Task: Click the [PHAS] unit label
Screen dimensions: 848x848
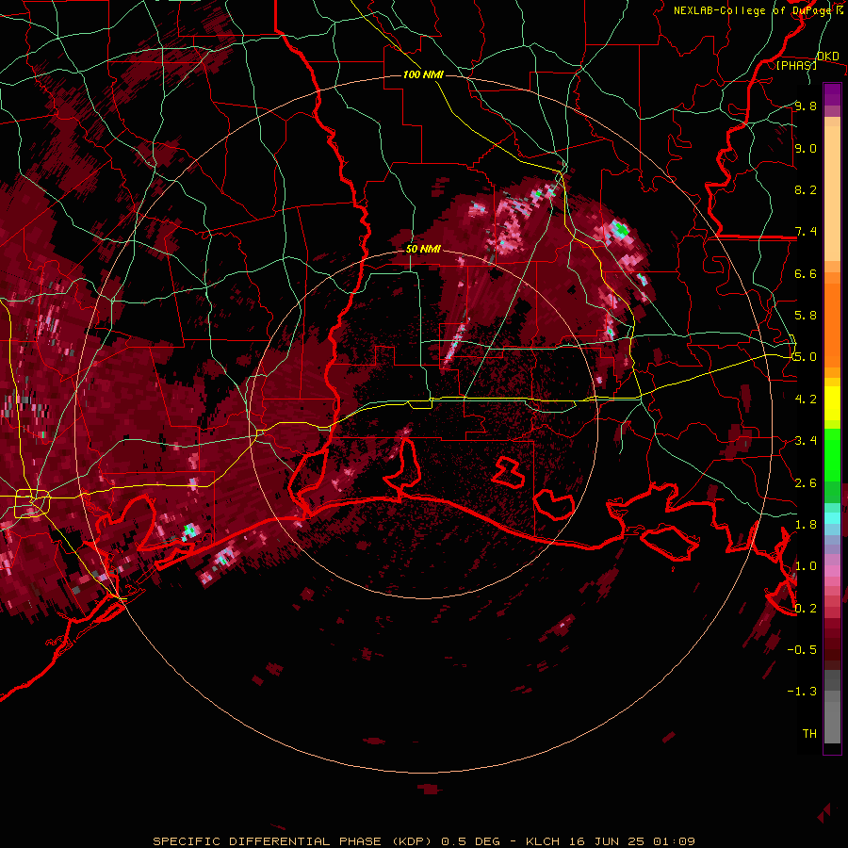Action: [x=796, y=65]
